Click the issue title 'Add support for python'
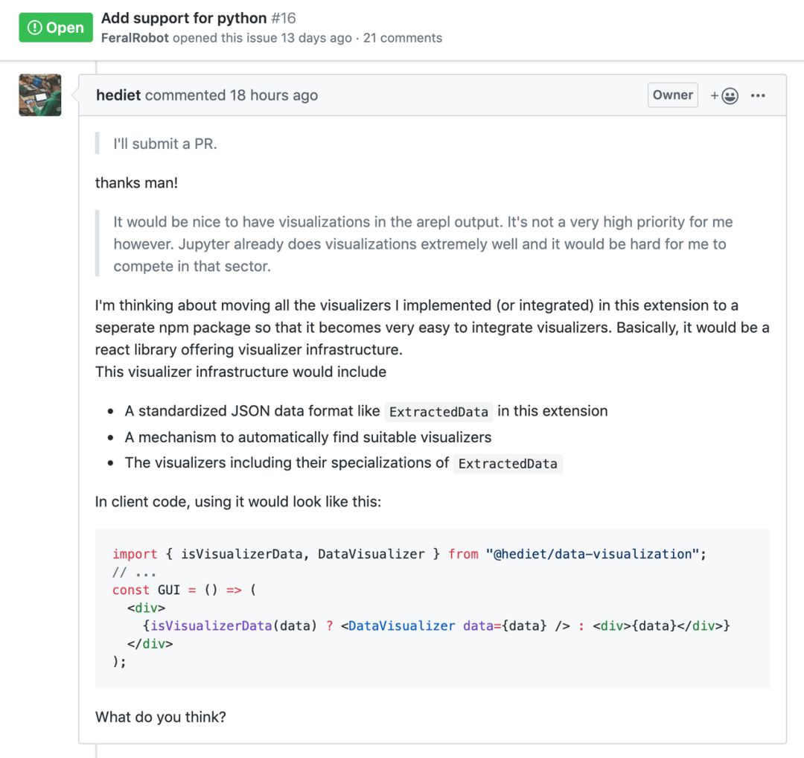The image size is (804, 758). pyautogui.click(x=183, y=18)
